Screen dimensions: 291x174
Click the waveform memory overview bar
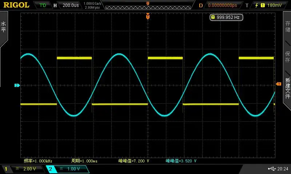point(148,7)
